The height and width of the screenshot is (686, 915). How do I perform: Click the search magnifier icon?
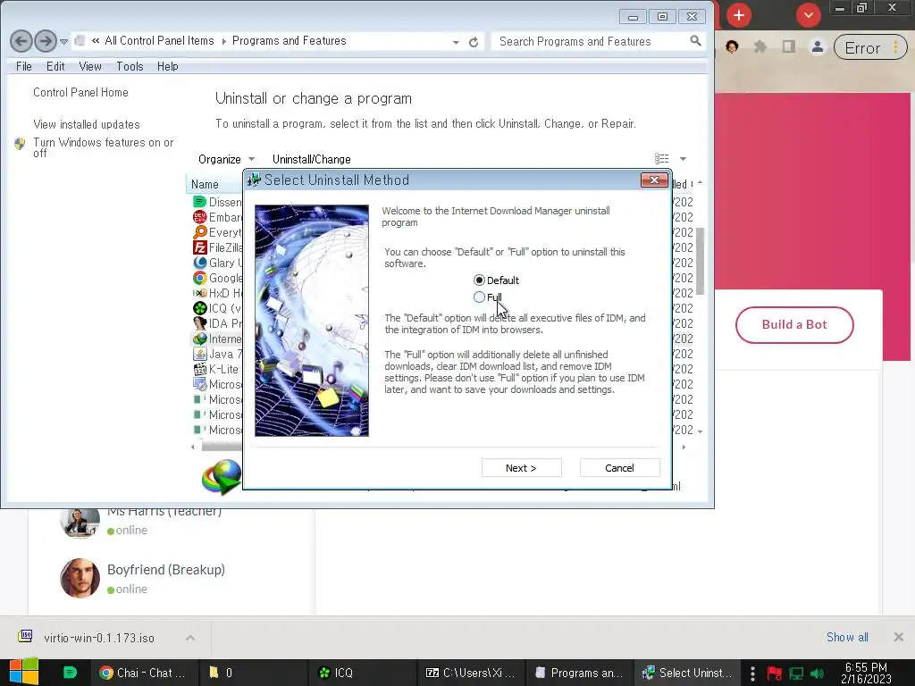[695, 41]
